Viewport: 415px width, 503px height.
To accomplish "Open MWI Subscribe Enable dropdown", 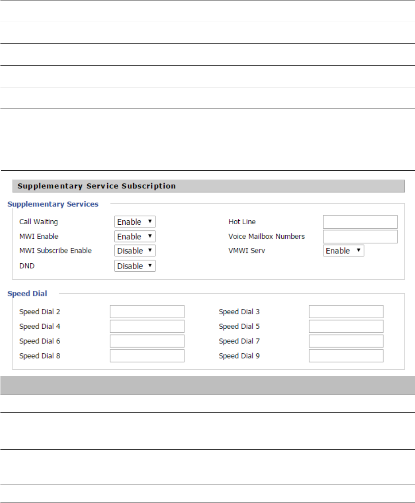I will pyautogui.click(x=135, y=251).
